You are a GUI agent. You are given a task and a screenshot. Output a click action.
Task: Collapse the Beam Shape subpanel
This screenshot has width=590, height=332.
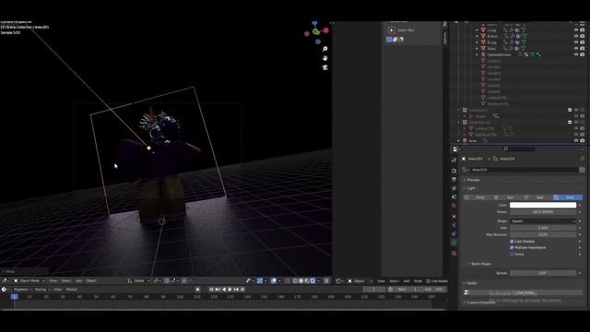coord(480,264)
